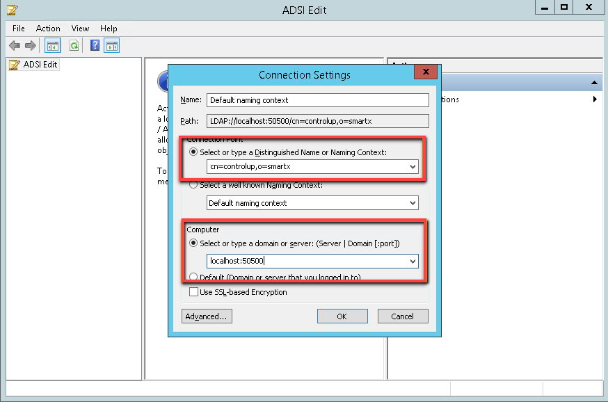Enable Use SSL-based Encryption checkbox
Screen dimensions: 608x402
[193, 292]
